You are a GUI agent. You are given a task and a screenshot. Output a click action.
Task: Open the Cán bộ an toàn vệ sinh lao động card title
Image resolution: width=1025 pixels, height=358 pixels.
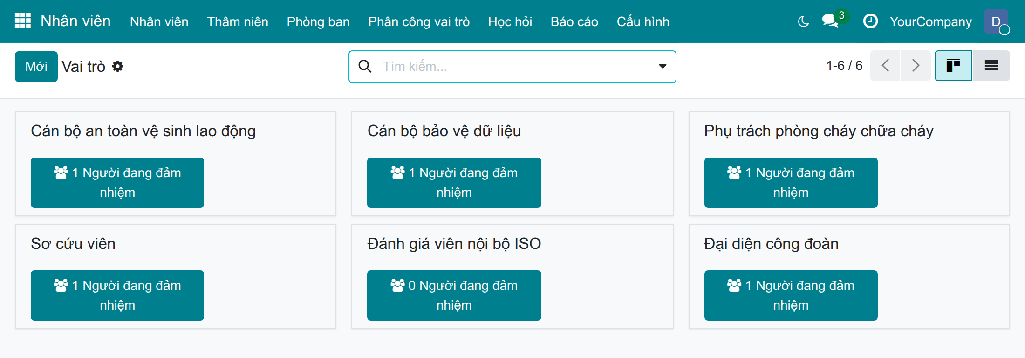[143, 131]
